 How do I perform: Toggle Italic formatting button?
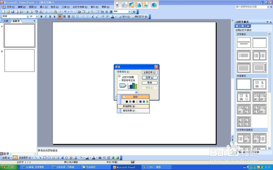point(46,17)
